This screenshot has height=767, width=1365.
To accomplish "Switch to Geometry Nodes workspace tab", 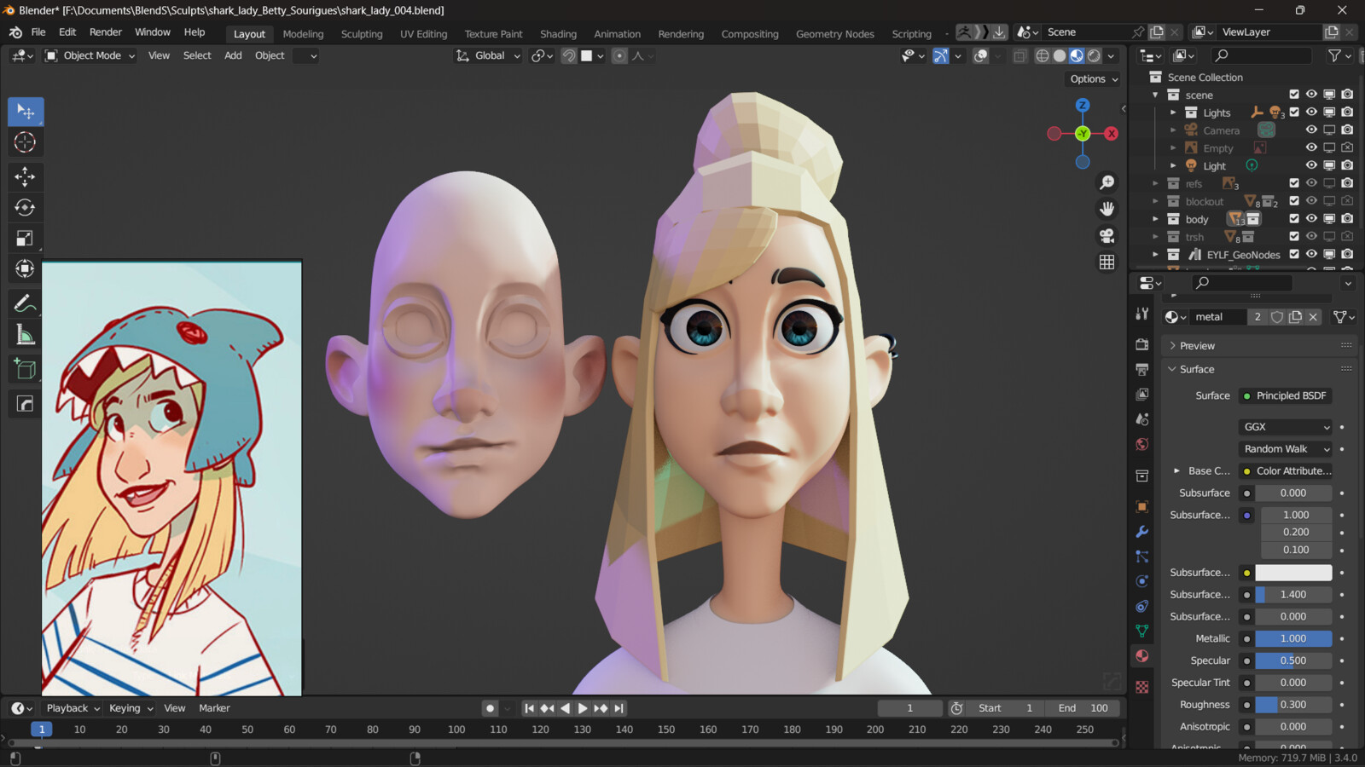I will (834, 34).
